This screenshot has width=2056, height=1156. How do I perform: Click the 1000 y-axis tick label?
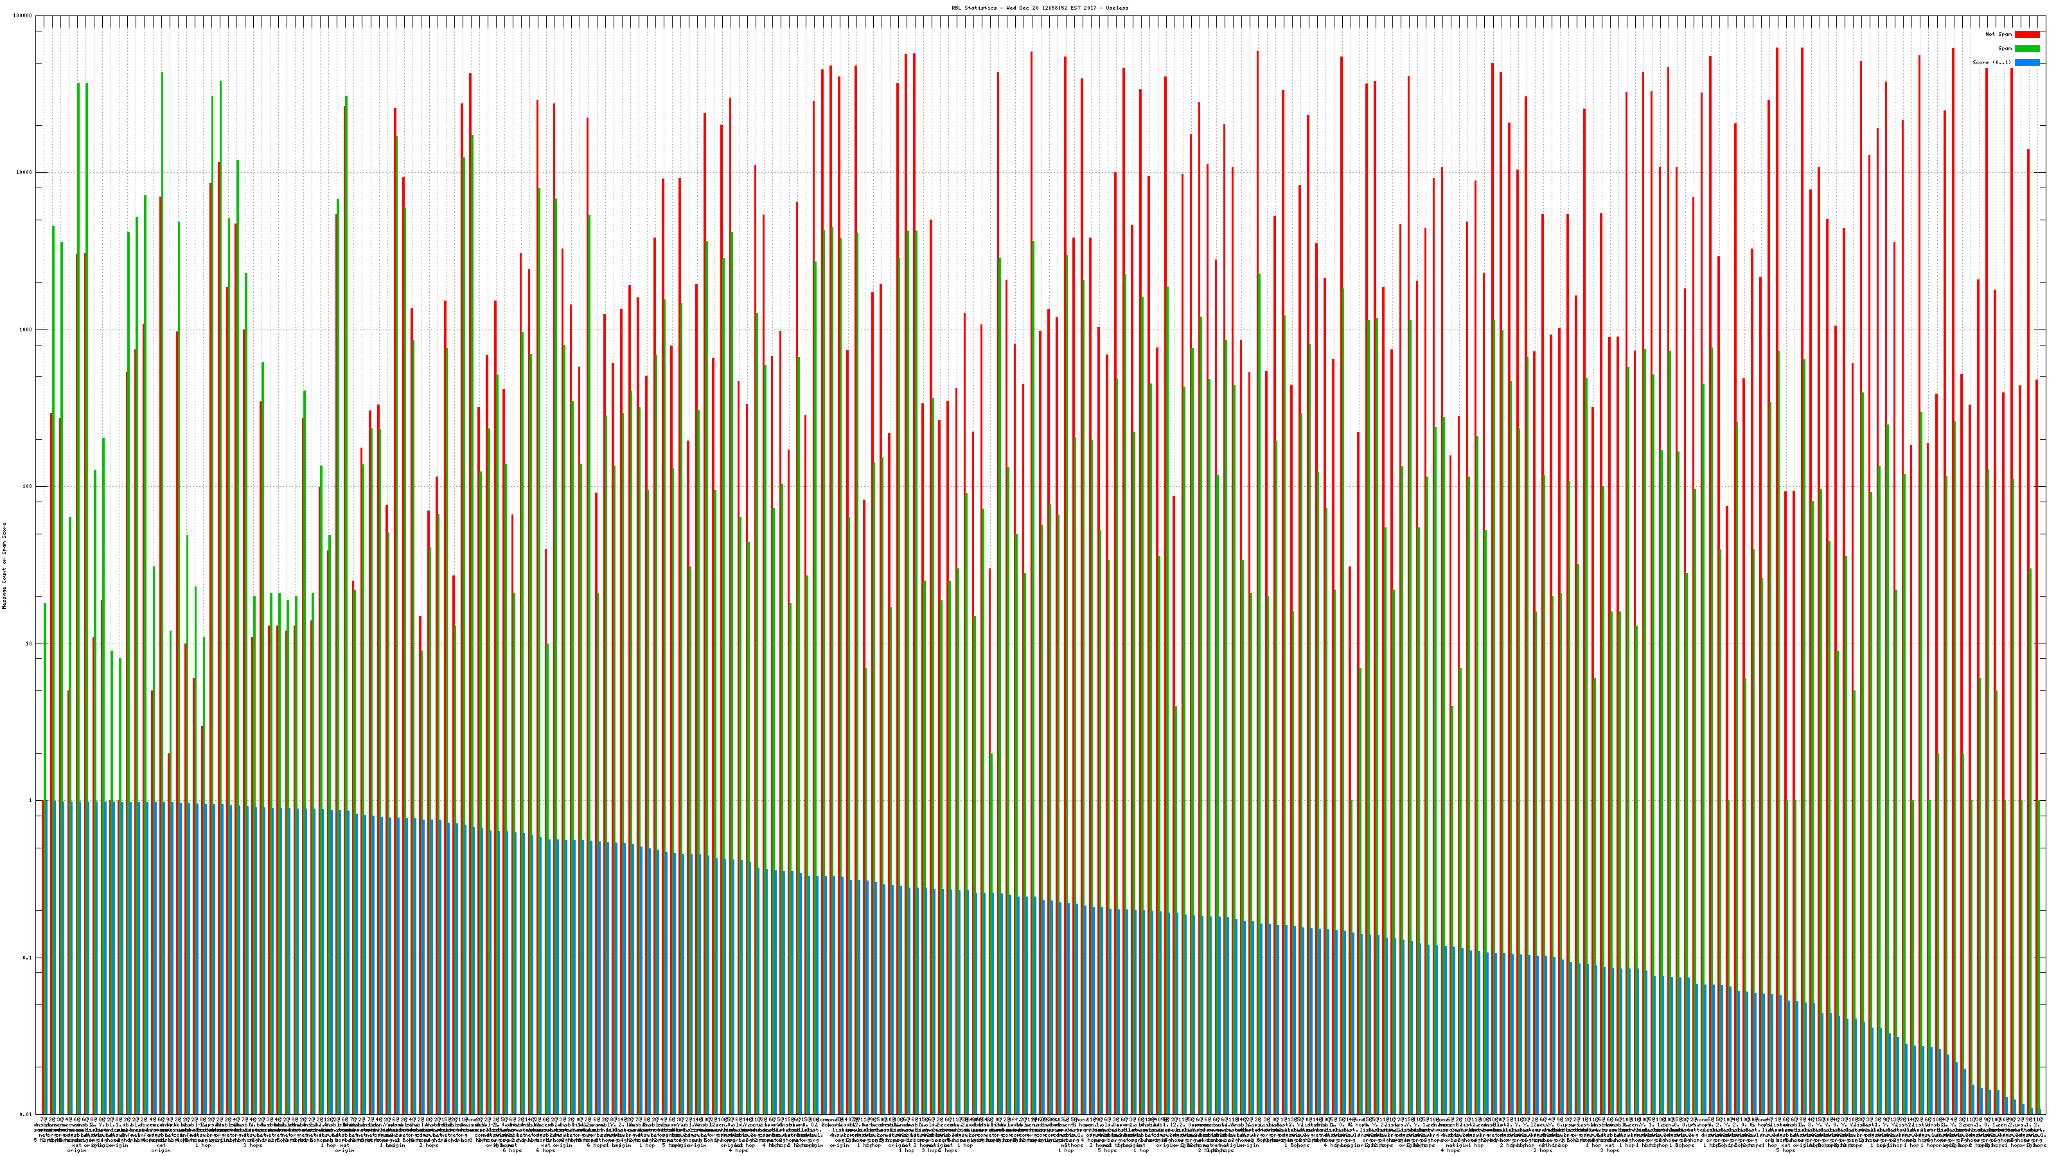tap(26, 329)
